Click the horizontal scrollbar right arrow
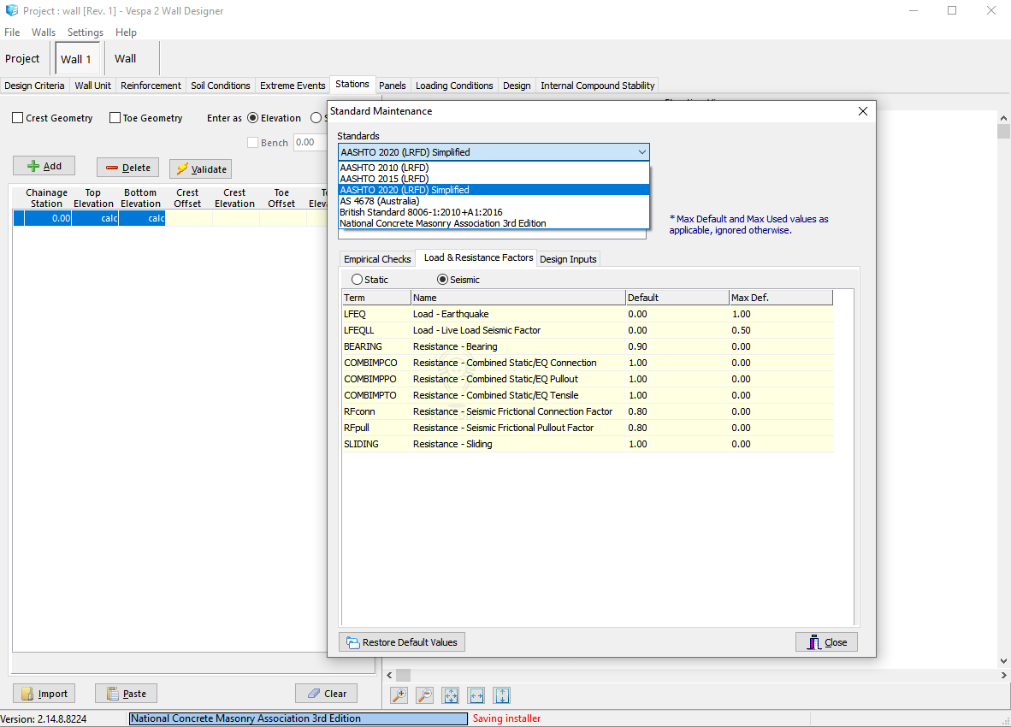 point(1004,675)
